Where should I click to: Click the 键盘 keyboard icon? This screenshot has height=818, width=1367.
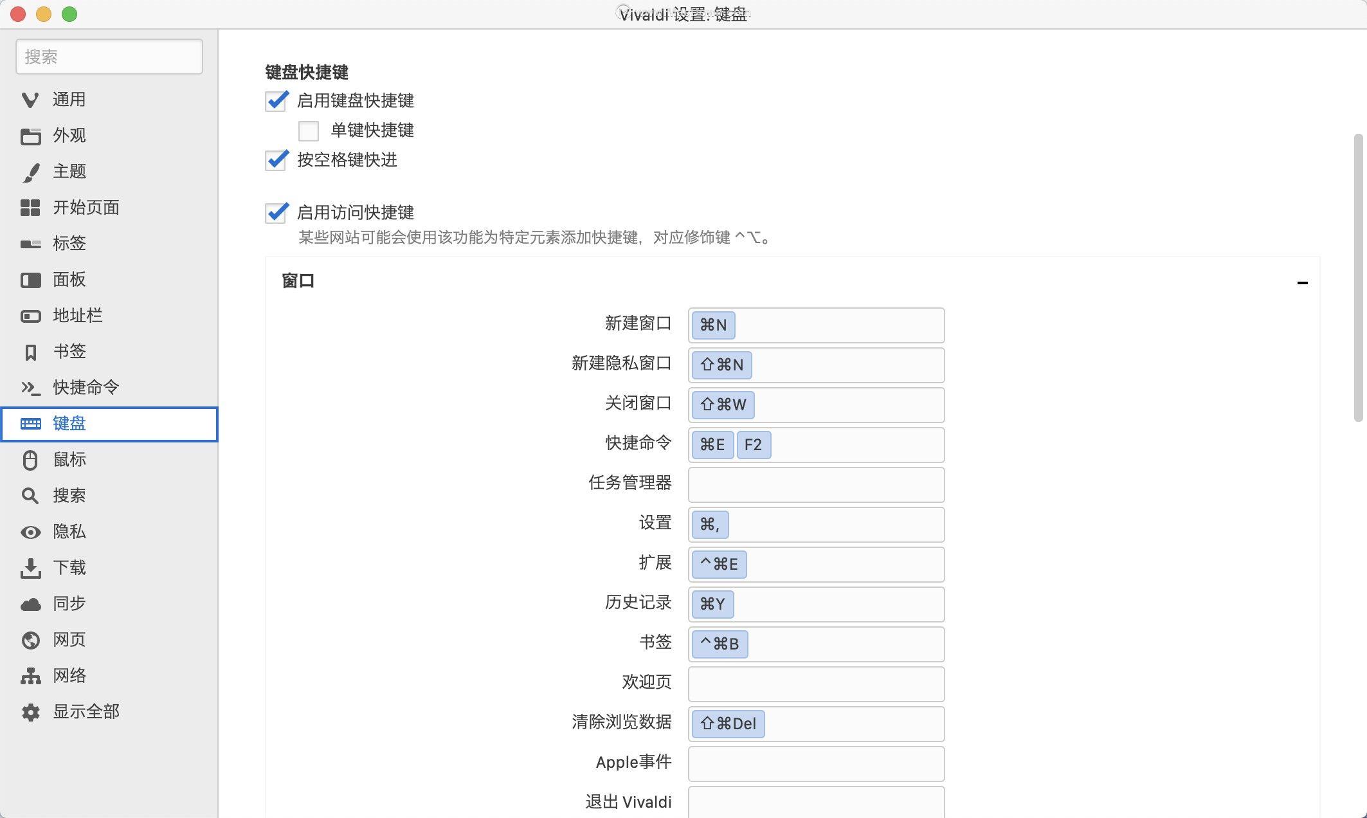pyautogui.click(x=30, y=424)
